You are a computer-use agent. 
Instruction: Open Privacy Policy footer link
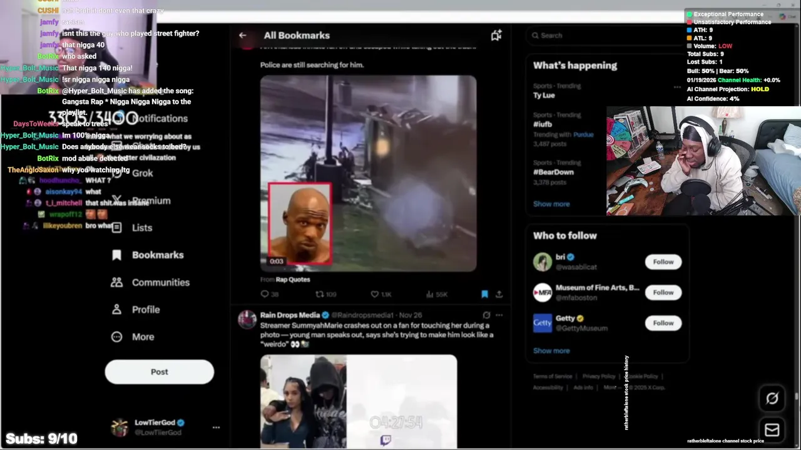coord(599,376)
